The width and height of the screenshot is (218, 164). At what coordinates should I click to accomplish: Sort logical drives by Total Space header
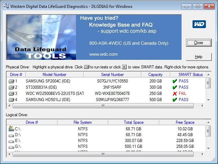[x=134, y=122]
